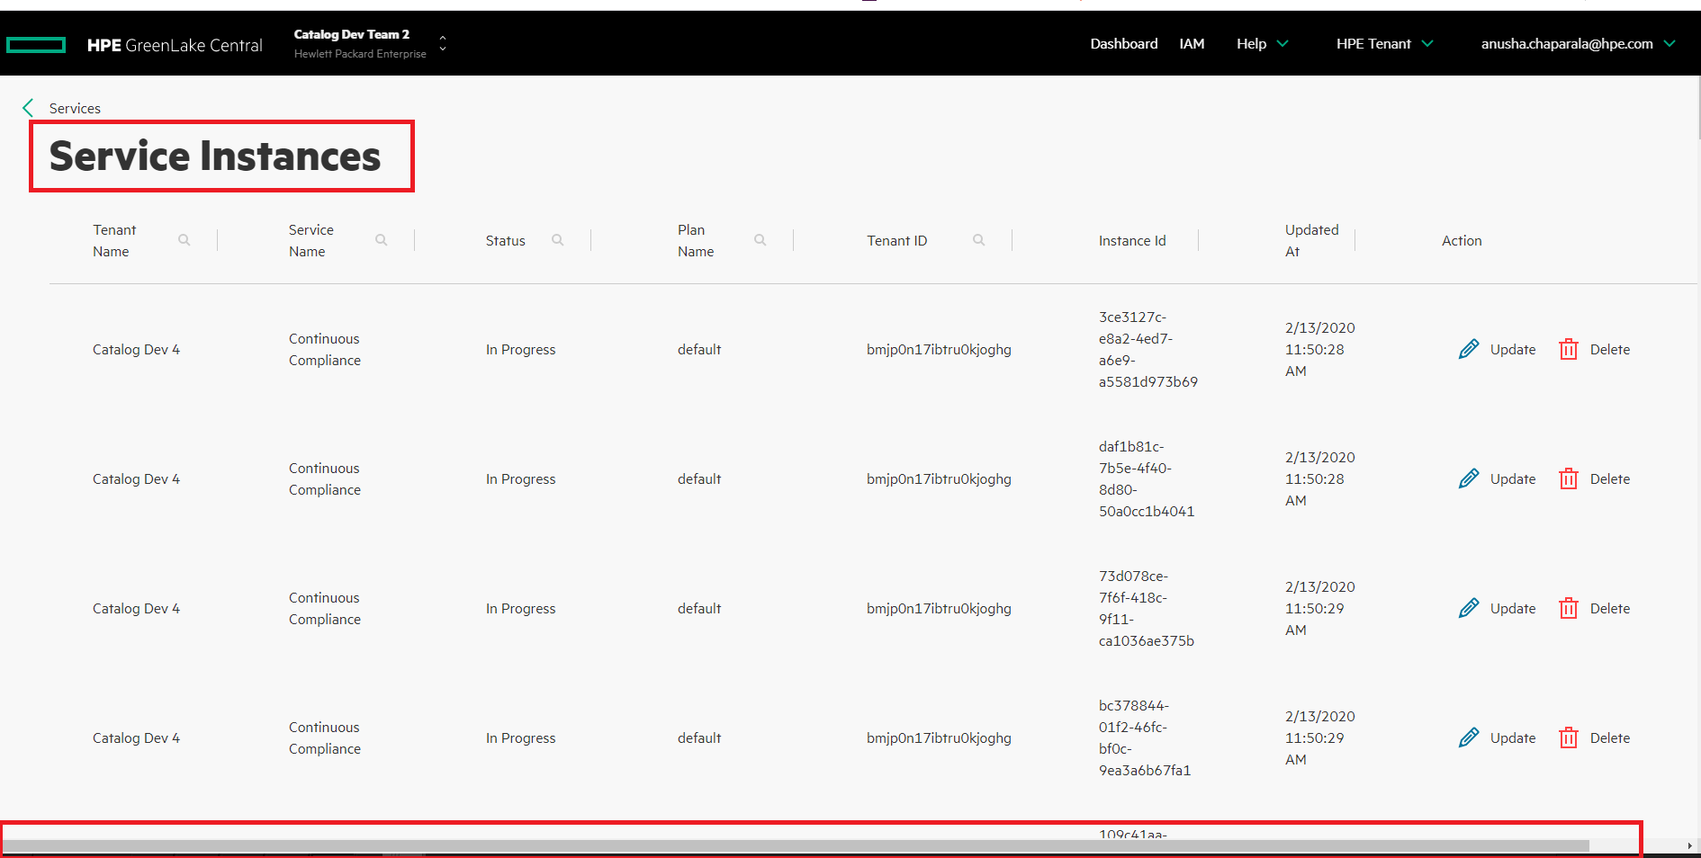
Task: Search within the Service Name column
Action: pos(382,240)
